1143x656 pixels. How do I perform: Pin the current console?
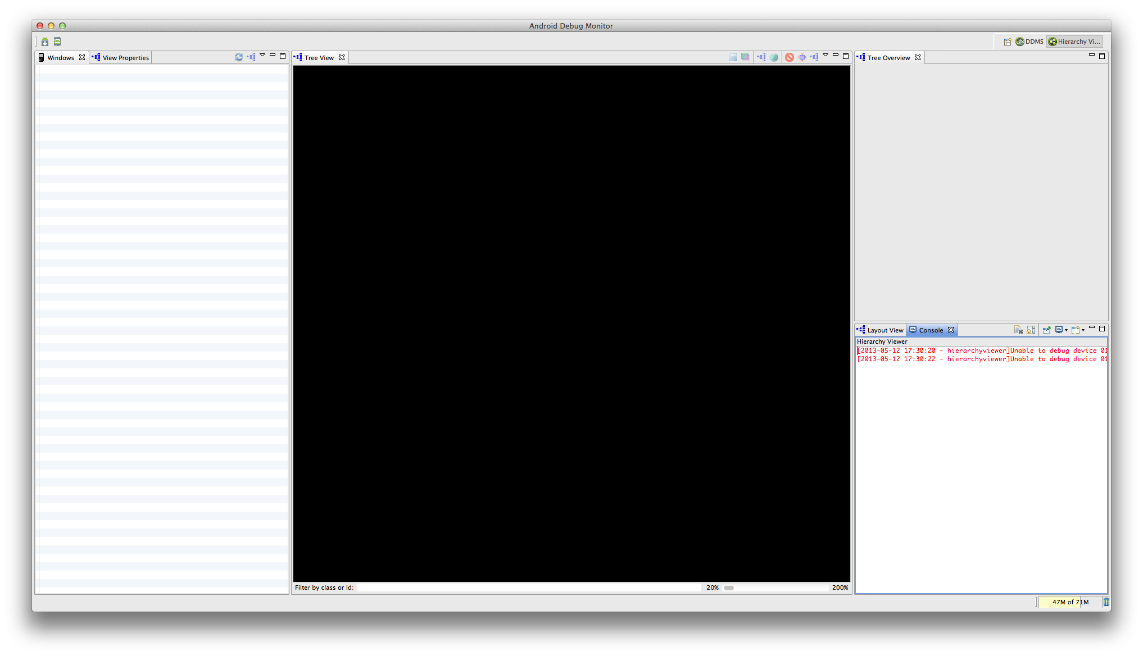pos(1046,330)
